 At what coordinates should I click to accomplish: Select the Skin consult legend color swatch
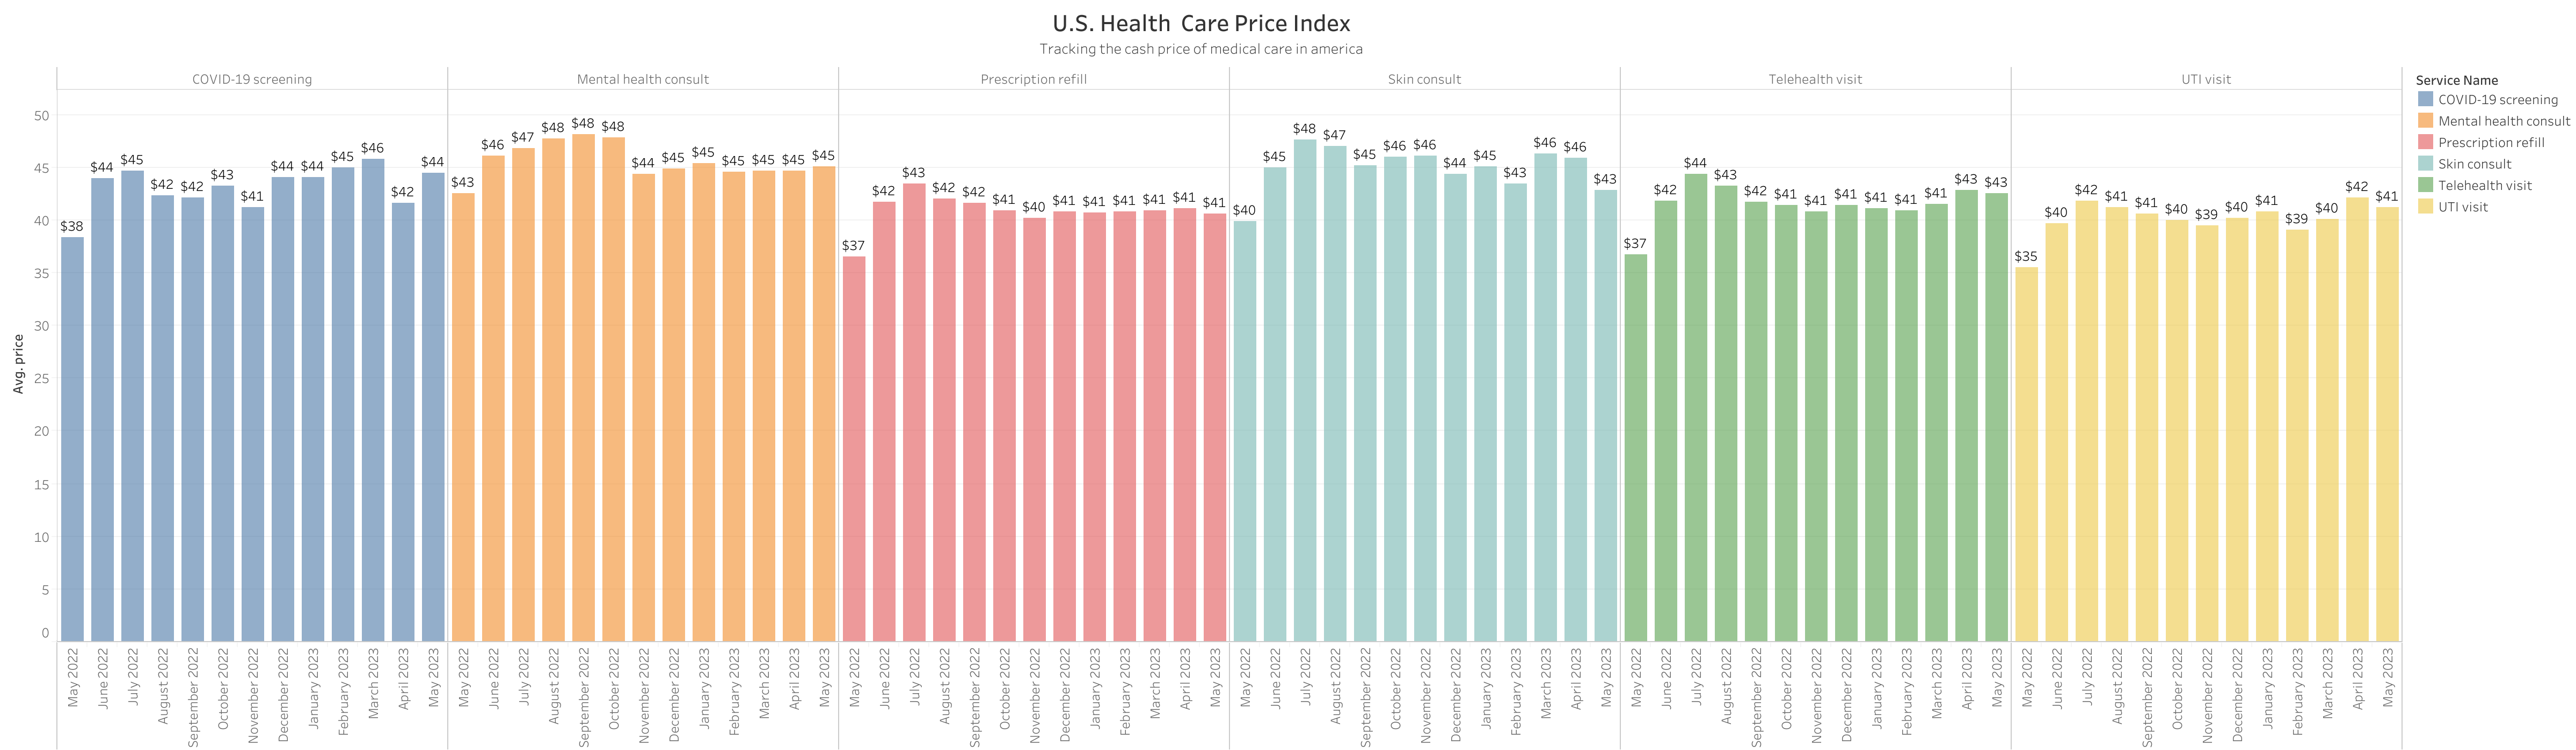click(2425, 164)
